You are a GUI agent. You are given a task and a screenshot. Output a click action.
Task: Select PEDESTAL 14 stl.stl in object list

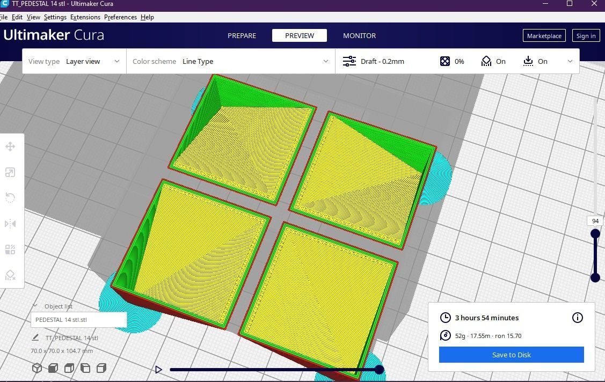79,320
